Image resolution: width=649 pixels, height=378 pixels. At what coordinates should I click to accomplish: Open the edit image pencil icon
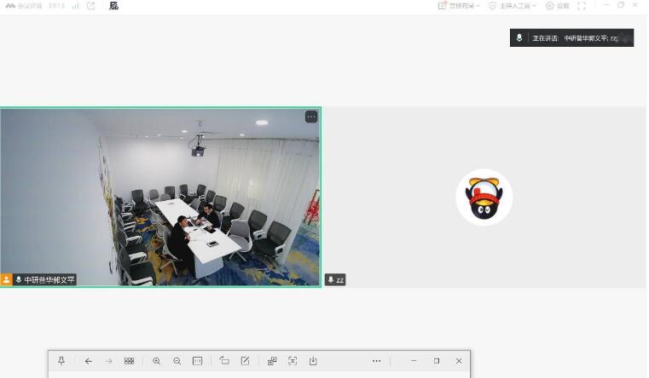point(245,361)
